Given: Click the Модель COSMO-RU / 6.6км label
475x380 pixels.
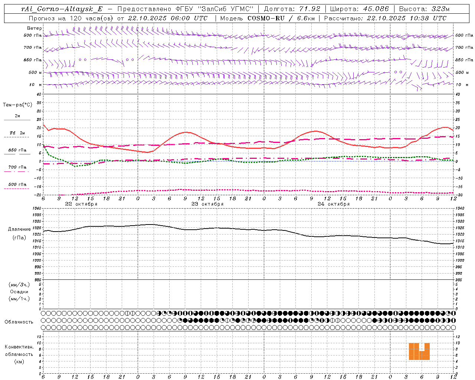Looking at the screenshot, I should (x=268, y=18).
